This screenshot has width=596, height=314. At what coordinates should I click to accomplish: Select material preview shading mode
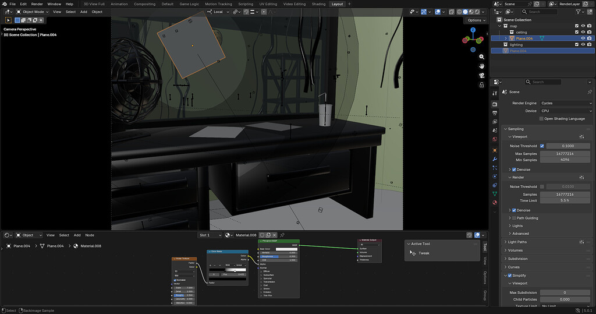(x=471, y=12)
